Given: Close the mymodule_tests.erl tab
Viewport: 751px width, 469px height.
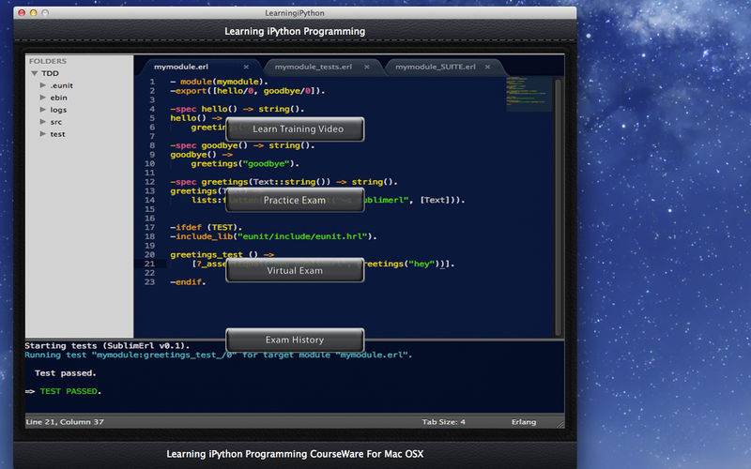Looking at the screenshot, I should coord(367,67).
